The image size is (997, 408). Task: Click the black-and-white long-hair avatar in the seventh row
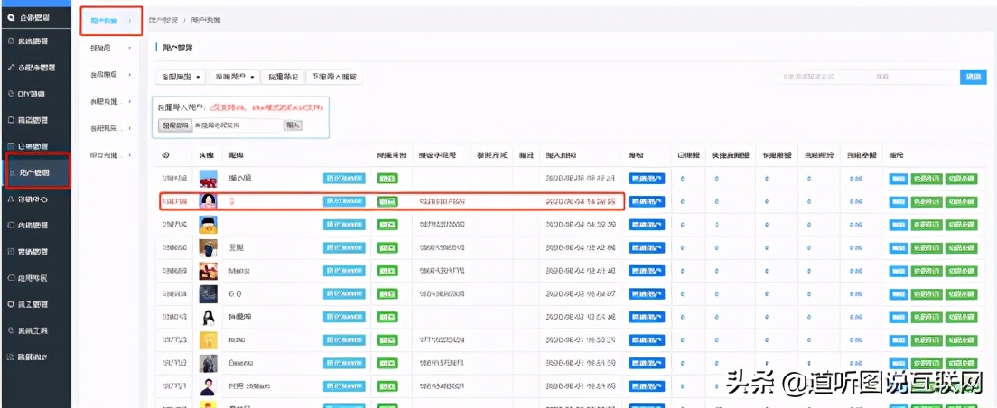pos(208,317)
